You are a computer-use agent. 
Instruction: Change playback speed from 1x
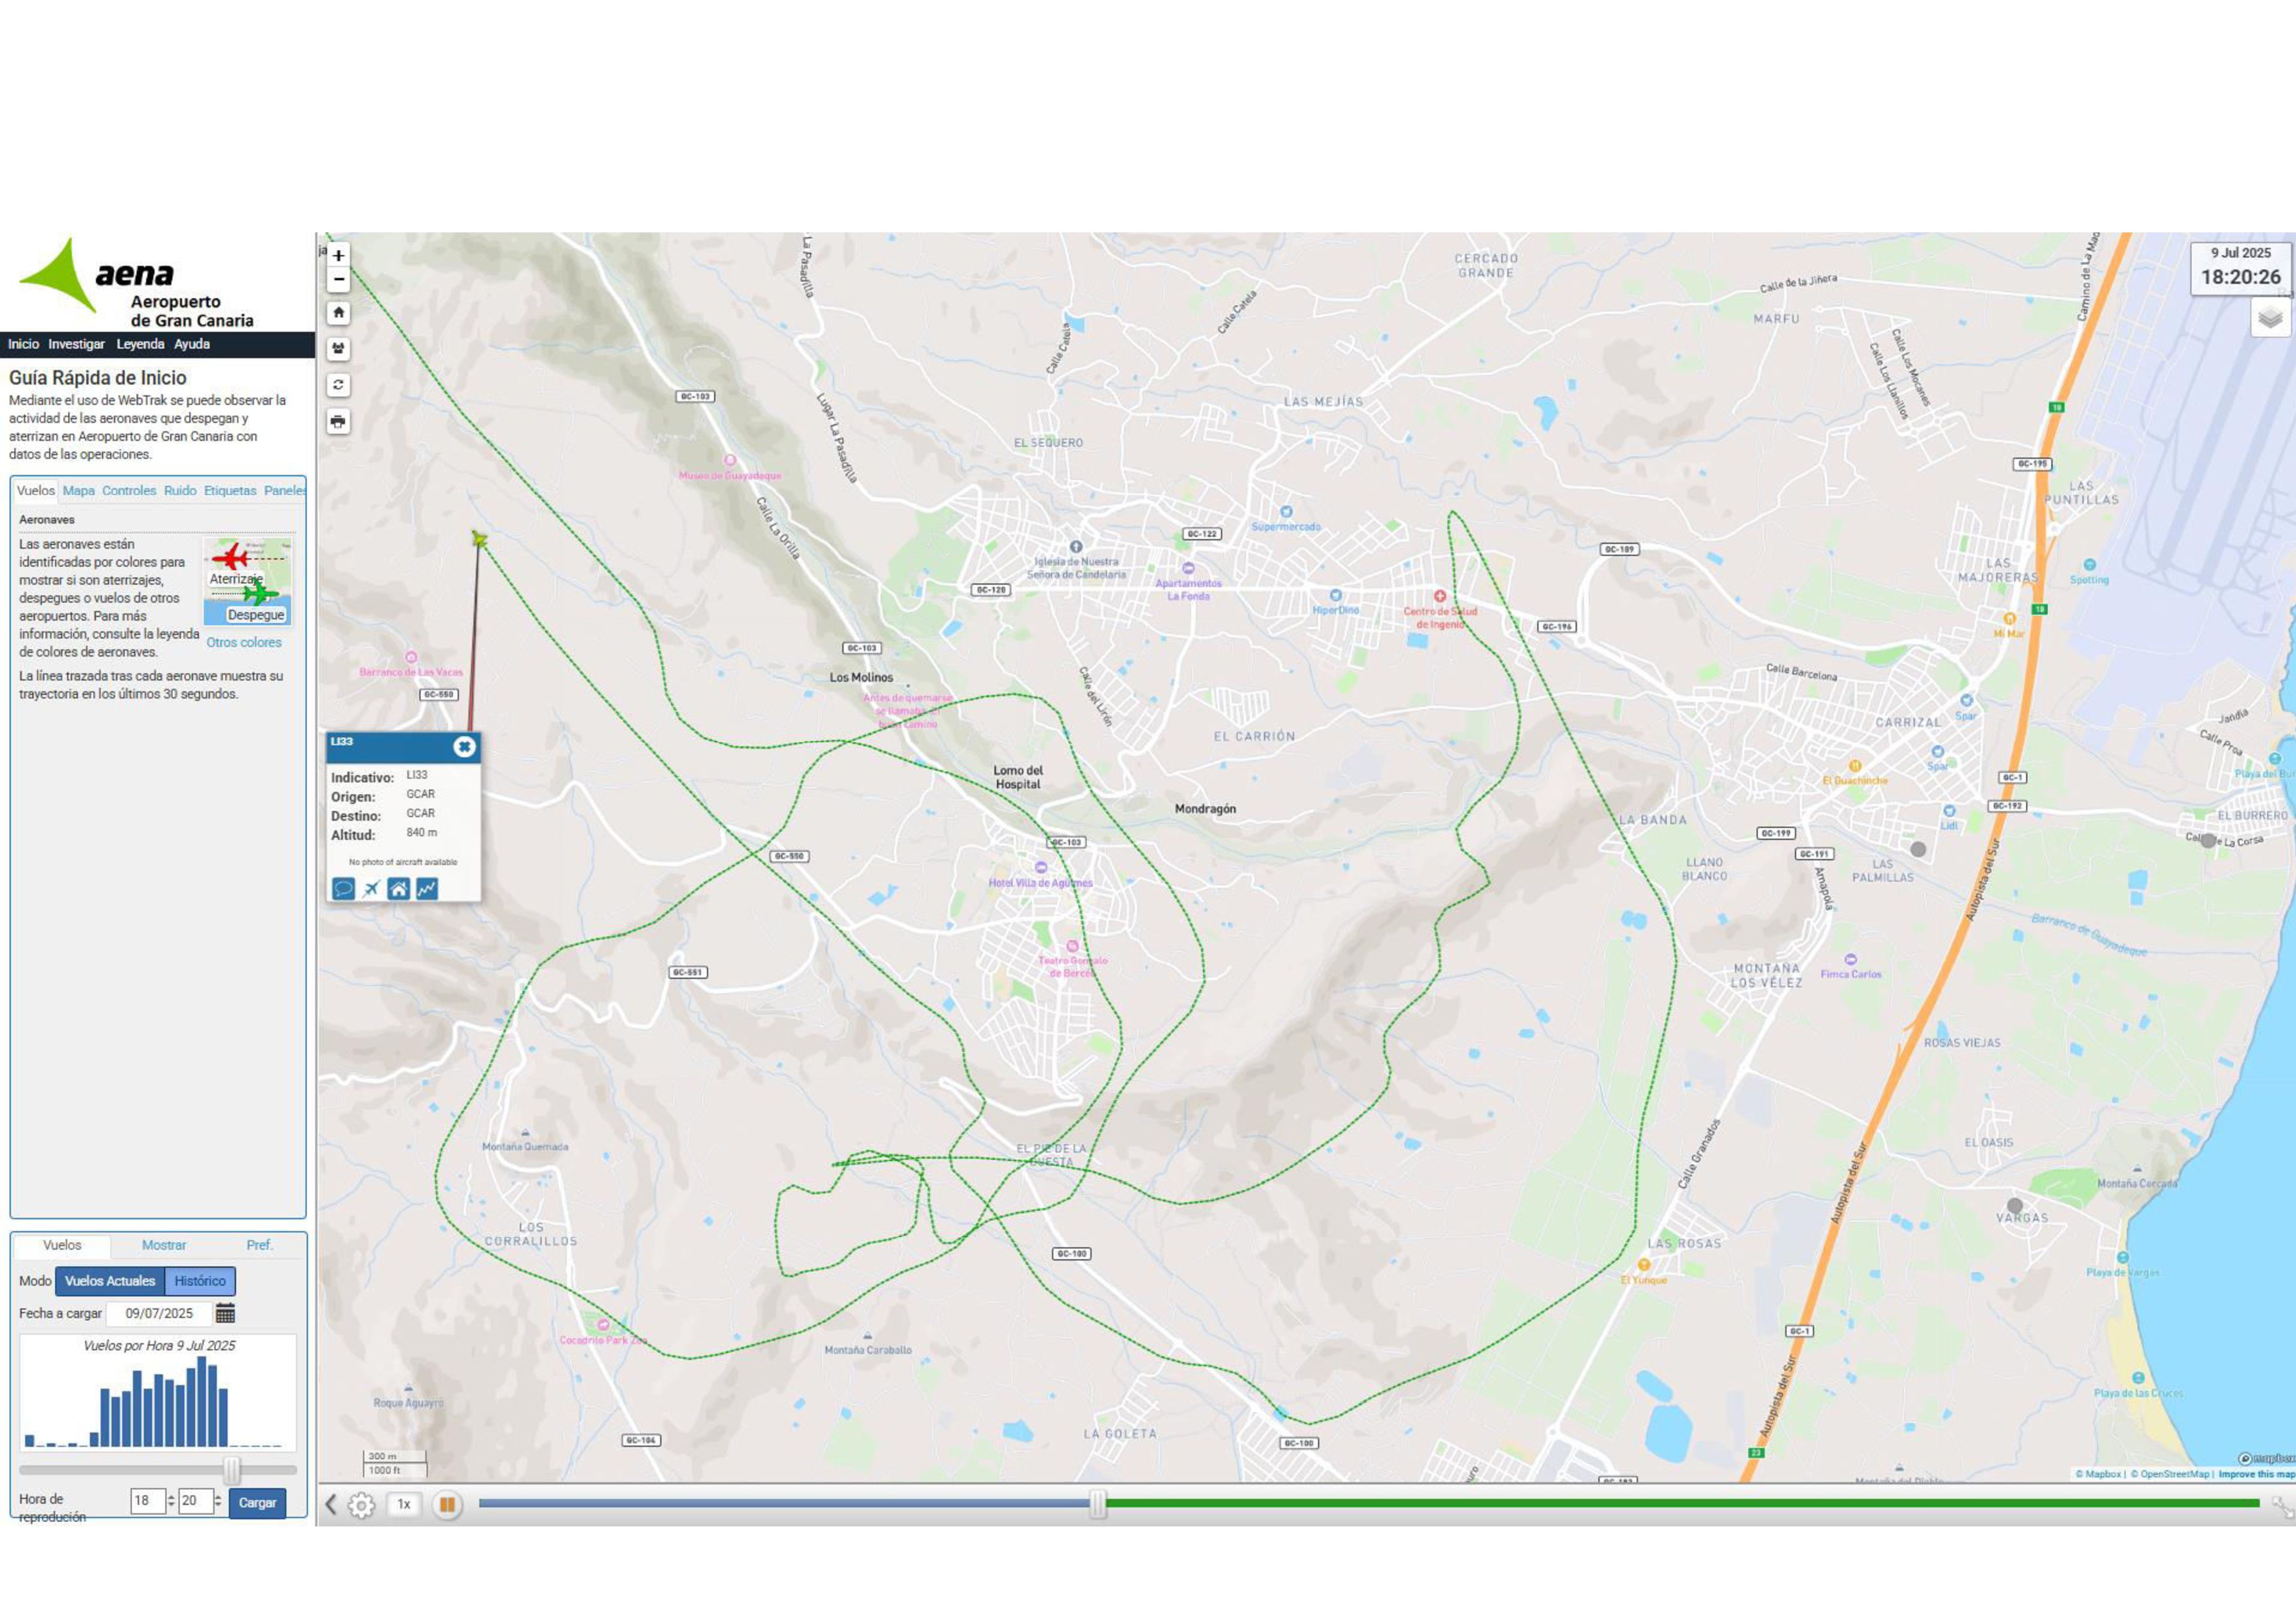tap(404, 1504)
